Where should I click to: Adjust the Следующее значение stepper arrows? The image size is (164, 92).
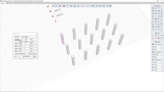click(29, 54)
